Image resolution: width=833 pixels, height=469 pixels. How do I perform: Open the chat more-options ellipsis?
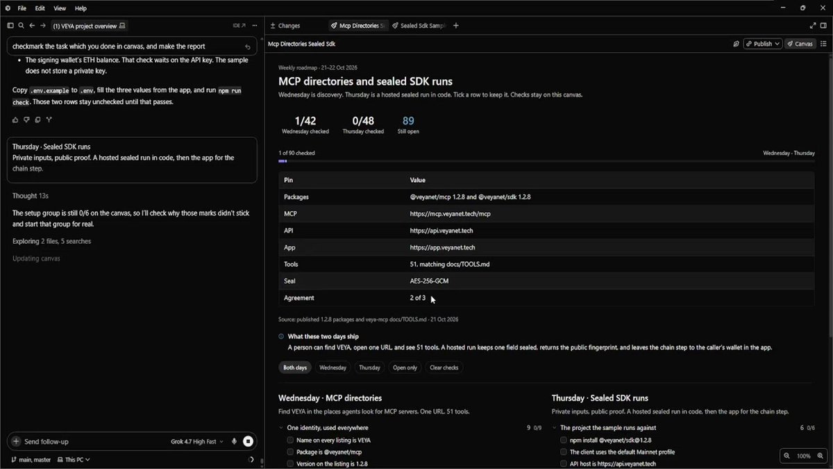(x=255, y=26)
